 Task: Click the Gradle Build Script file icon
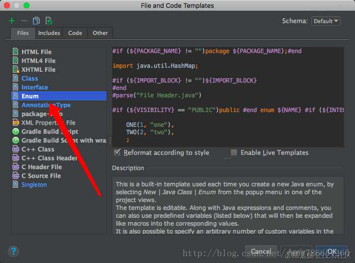tap(16, 132)
